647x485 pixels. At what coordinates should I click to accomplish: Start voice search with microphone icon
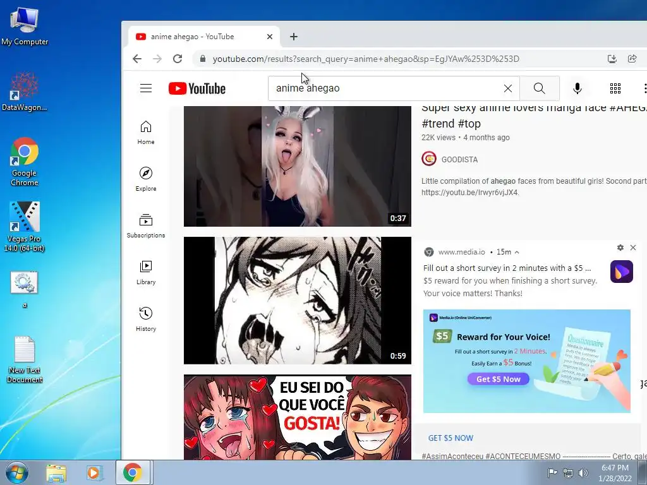pyautogui.click(x=577, y=88)
